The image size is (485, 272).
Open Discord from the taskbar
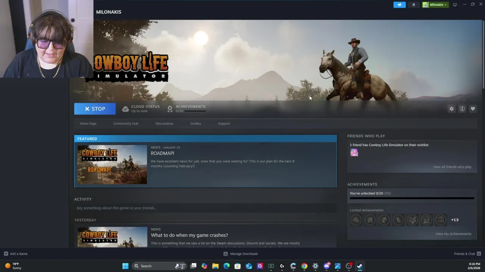327,266
